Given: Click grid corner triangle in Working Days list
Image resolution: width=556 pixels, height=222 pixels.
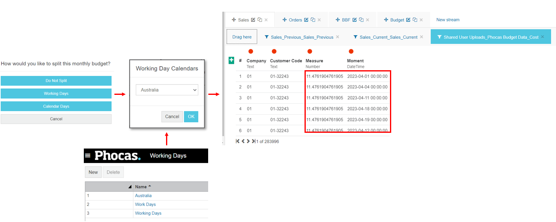Looking at the screenshot, I should pyautogui.click(x=130, y=187).
